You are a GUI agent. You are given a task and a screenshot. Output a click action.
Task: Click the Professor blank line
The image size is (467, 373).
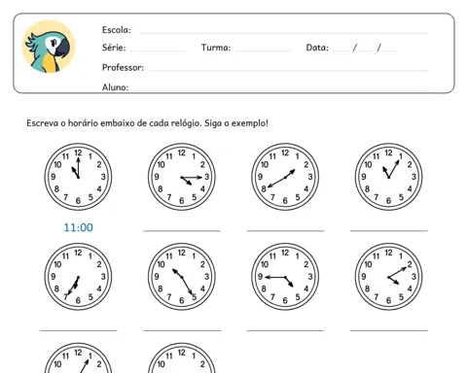coord(288,70)
